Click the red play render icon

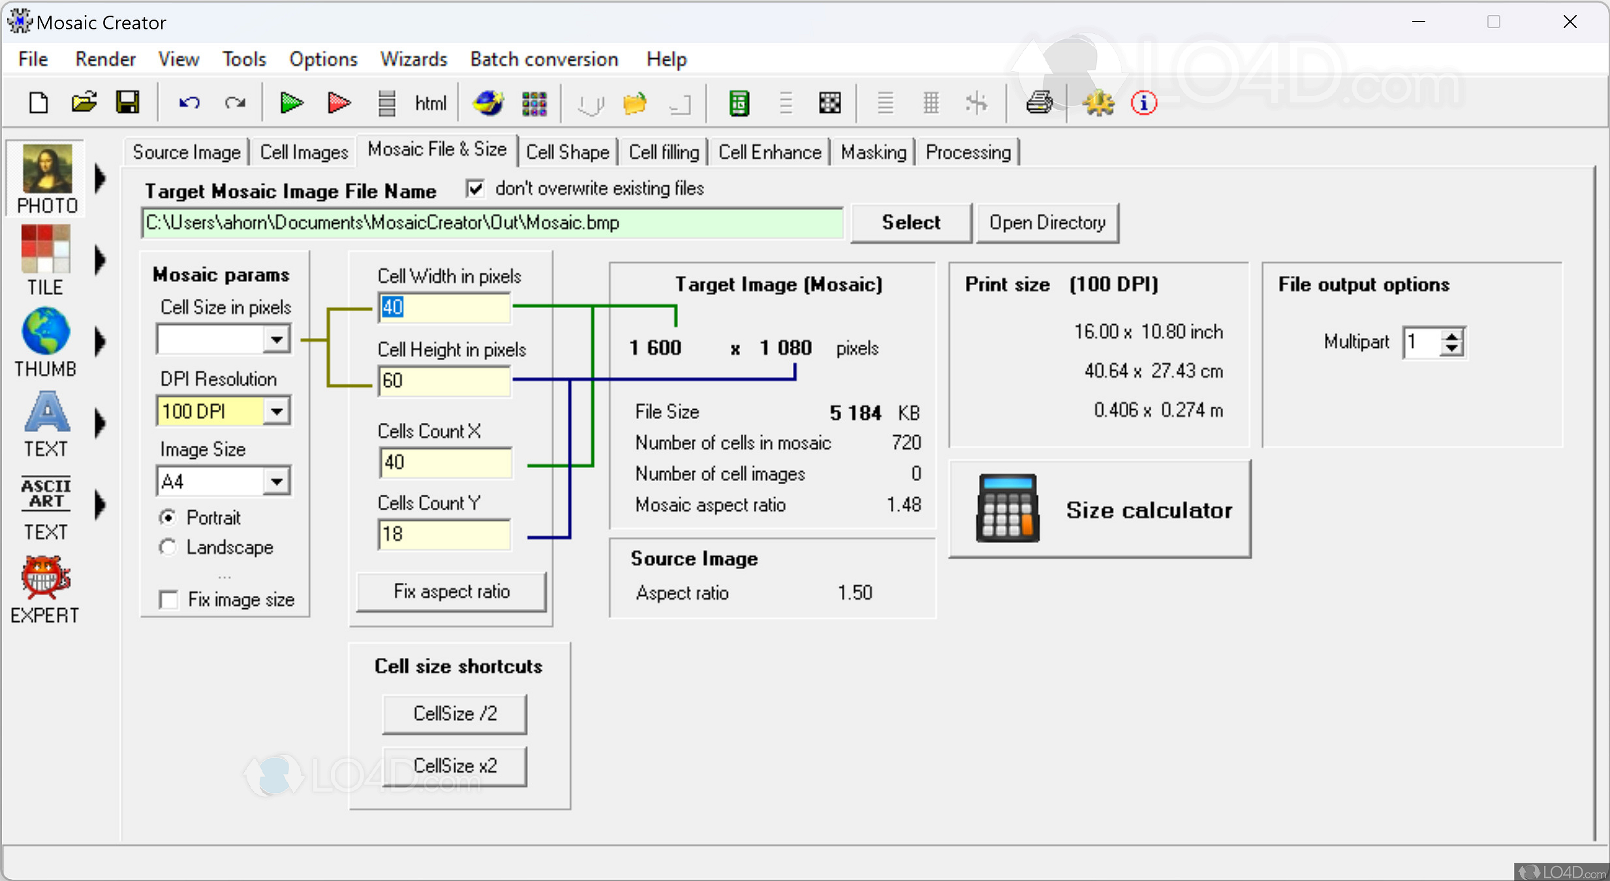coord(338,103)
